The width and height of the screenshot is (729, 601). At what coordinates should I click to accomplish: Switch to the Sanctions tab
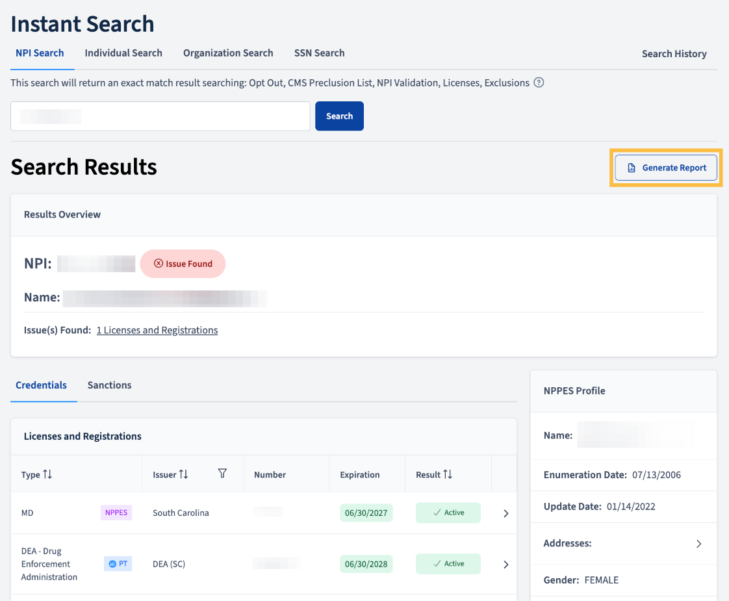[x=109, y=385]
